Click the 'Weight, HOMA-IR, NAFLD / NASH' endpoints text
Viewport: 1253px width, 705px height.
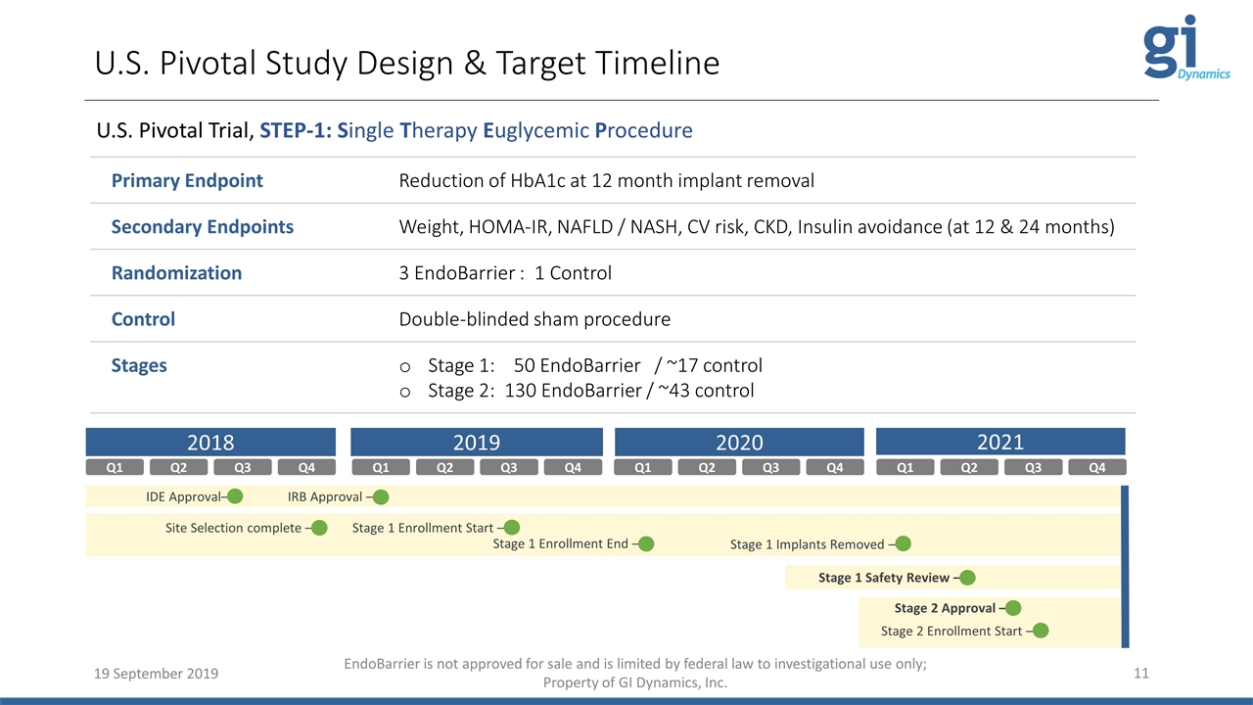[x=757, y=227]
